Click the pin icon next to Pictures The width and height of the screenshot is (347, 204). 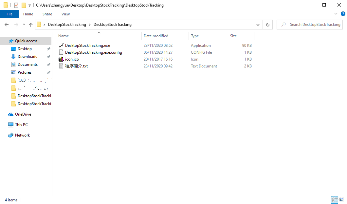(x=49, y=73)
